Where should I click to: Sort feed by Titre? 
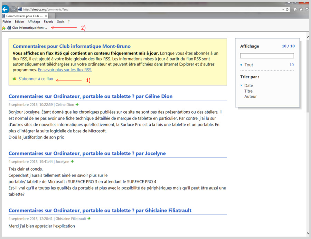[248, 91]
